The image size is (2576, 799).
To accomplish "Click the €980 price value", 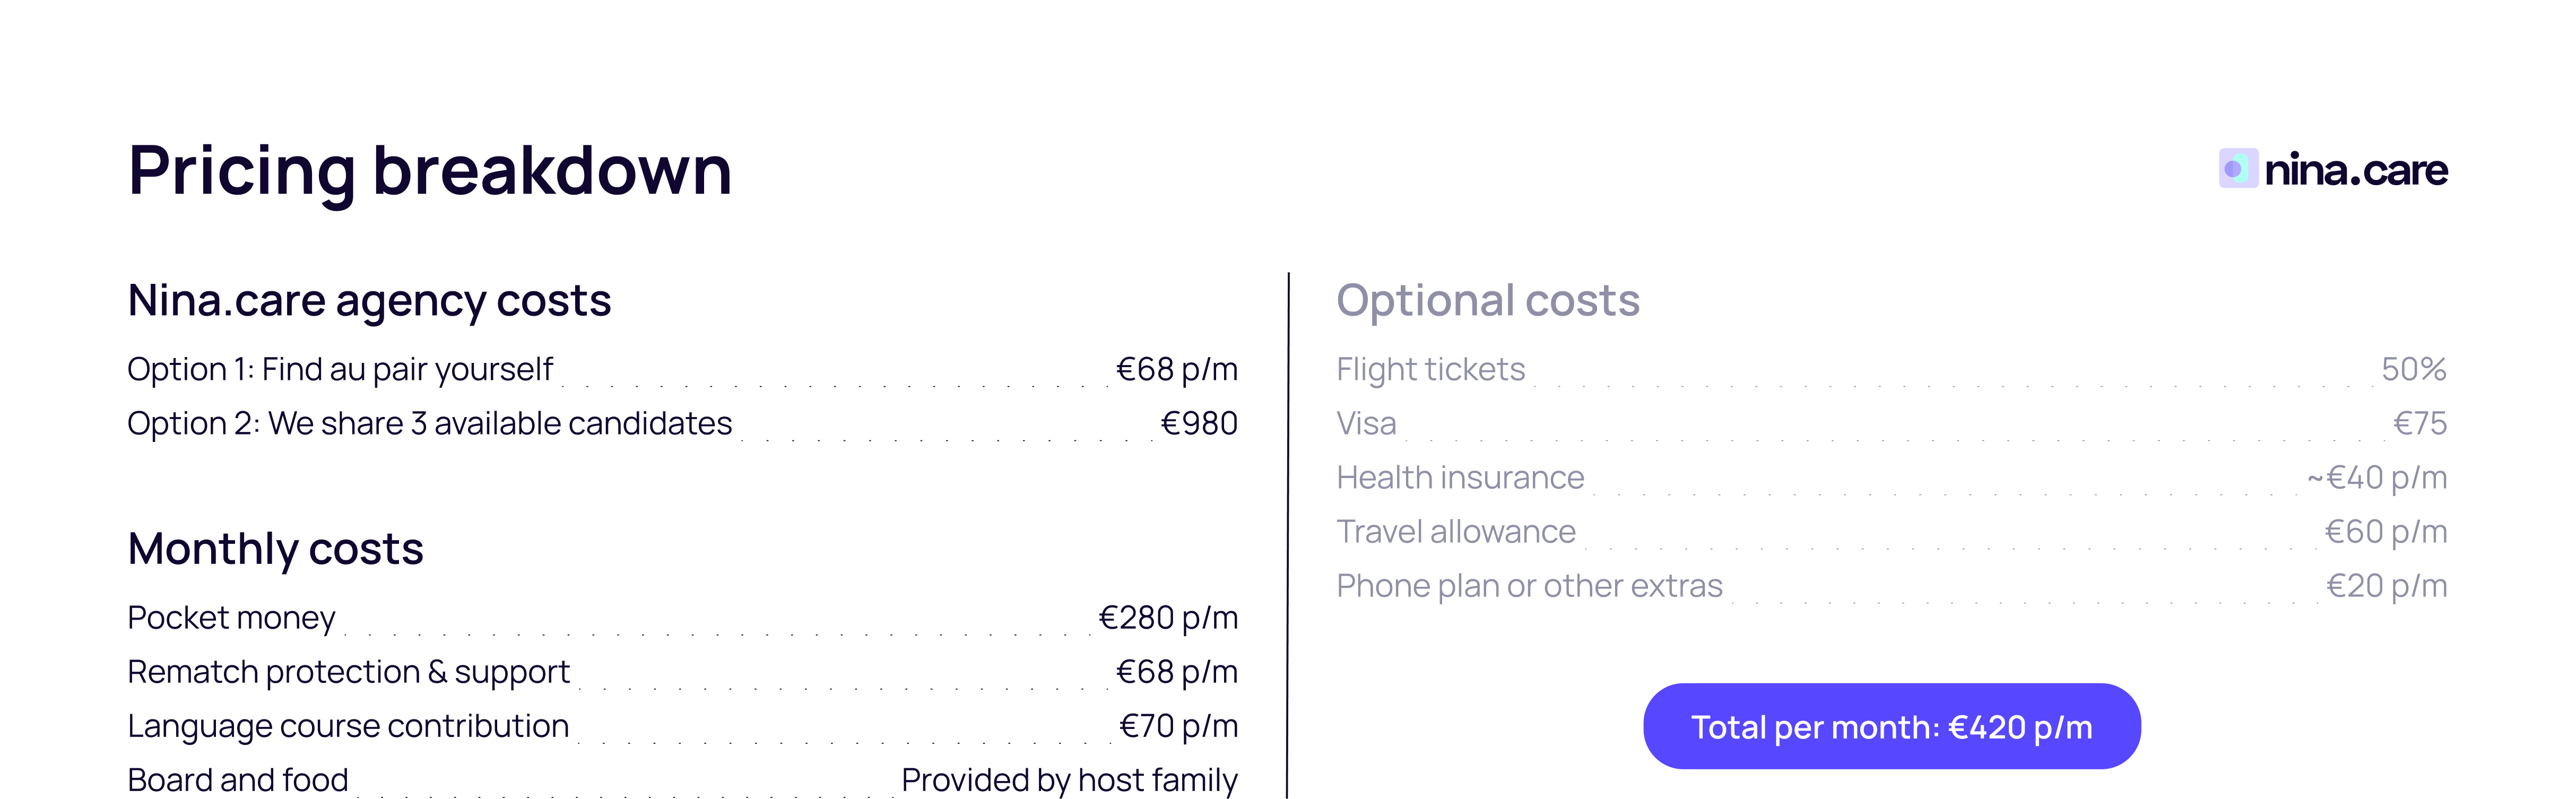I will (x=1198, y=424).
